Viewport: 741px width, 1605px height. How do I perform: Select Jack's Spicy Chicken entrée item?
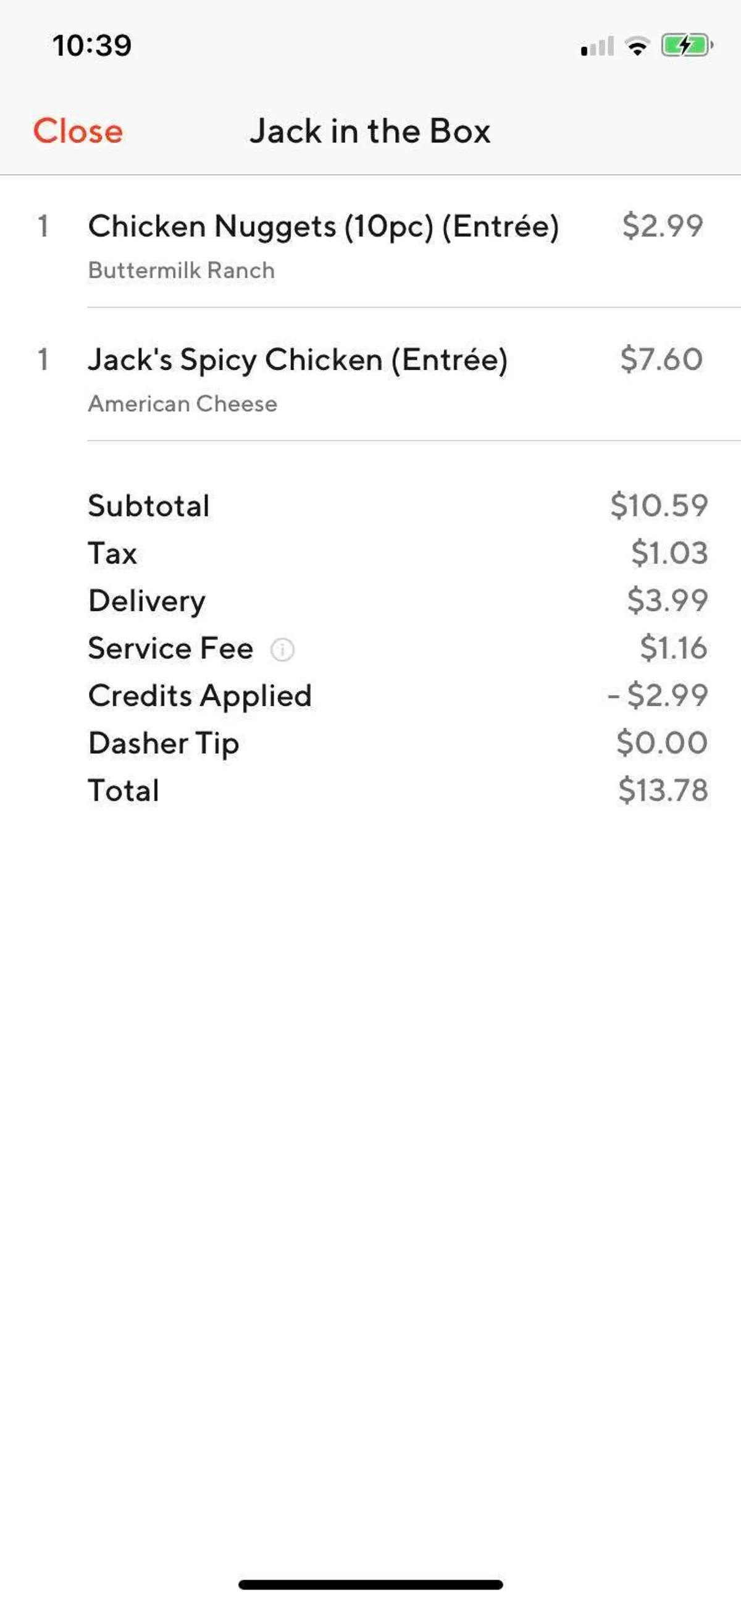[298, 360]
